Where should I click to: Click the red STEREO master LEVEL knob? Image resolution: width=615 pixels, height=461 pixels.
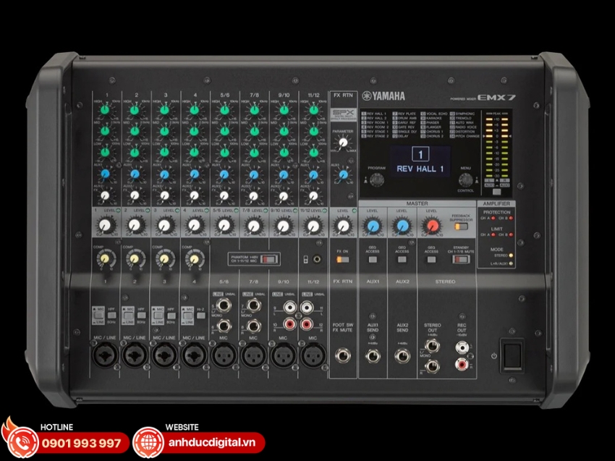pos(431,225)
